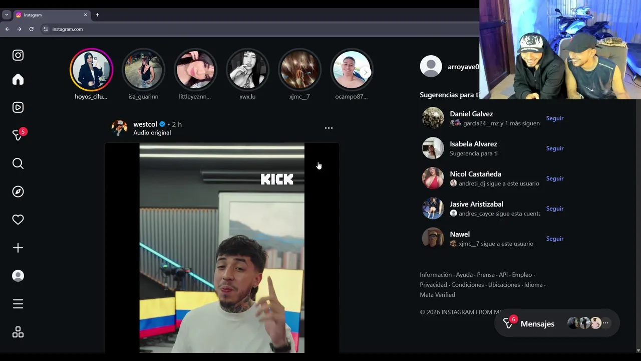Screen dimensions: 641x361
Task: Go back in the browser
Action: (7, 29)
